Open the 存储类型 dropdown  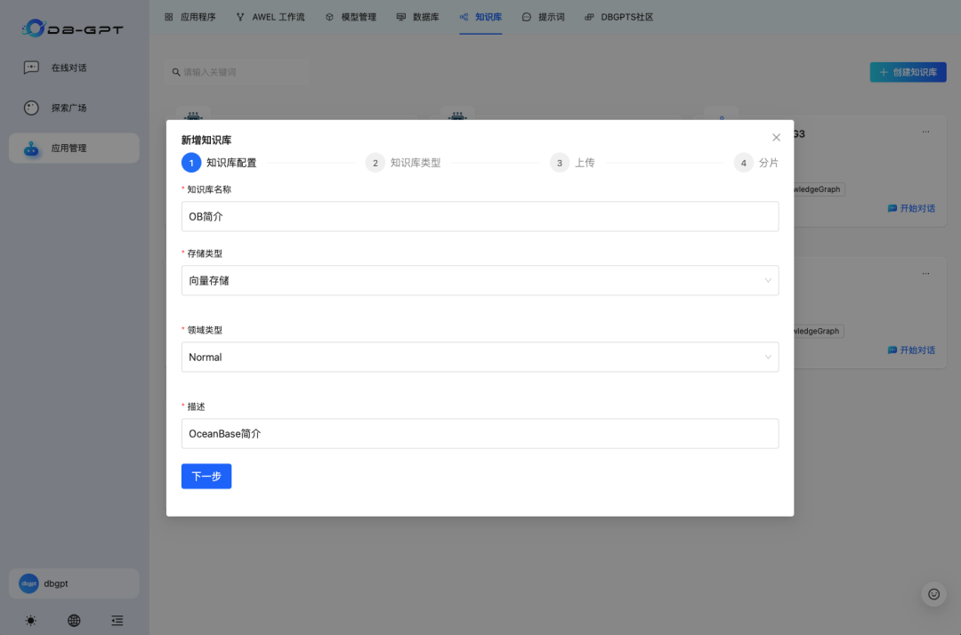click(480, 280)
